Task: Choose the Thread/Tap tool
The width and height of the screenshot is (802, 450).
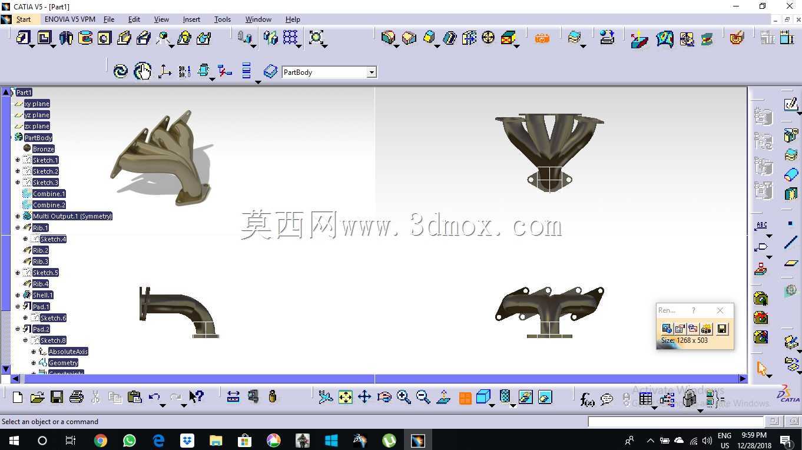Action: point(488,38)
